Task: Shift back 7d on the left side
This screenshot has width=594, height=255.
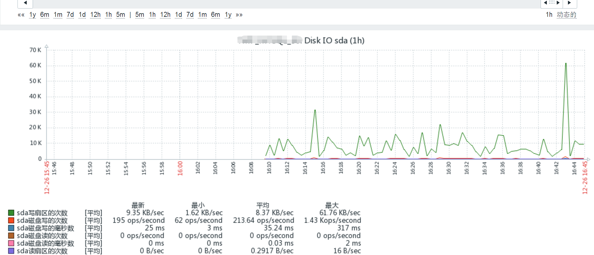Action: (70, 15)
